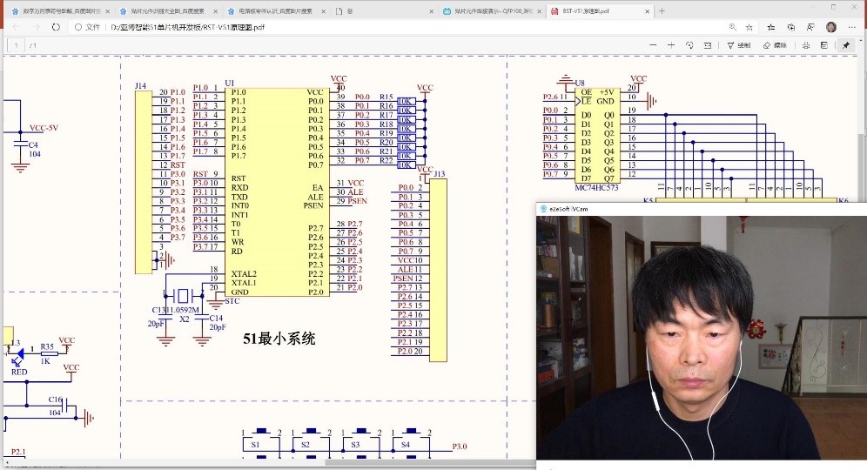
Task: Open the browser profile avatar
Action: [831, 27]
